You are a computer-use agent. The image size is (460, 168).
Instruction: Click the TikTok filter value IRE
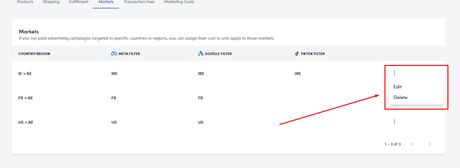click(x=298, y=74)
